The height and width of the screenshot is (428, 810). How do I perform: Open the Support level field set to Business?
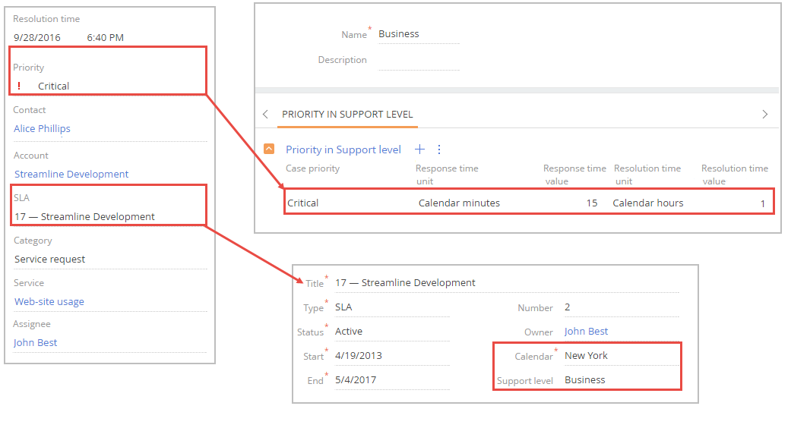point(619,380)
